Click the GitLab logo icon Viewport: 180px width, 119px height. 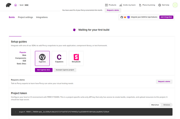(125, 17)
